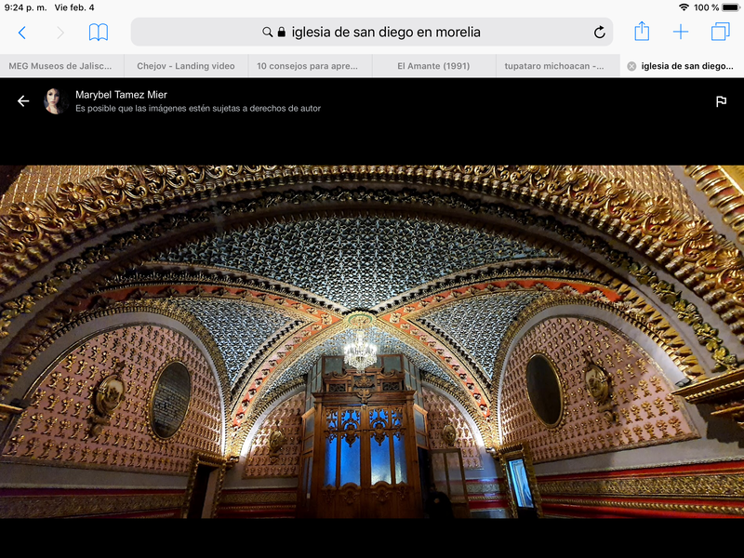Image resolution: width=744 pixels, height=558 pixels.
Task: Tap the padlock icon in address bar
Action: 282,32
